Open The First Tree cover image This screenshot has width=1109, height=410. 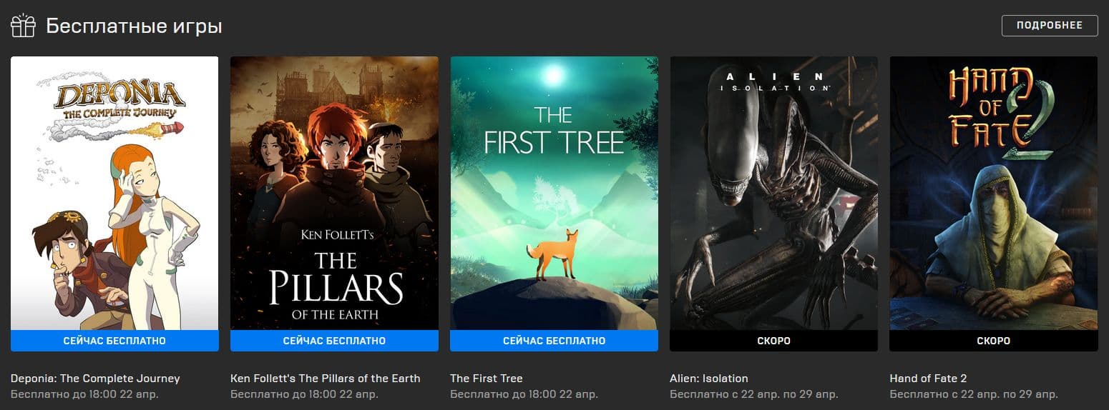pyautogui.click(x=554, y=193)
